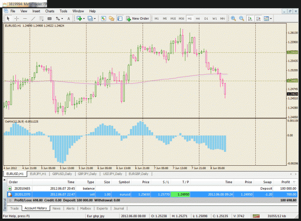The image size is (301, 221).
Task: Switch to EURJPY,H1 chart tab
Action: pos(38,174)
